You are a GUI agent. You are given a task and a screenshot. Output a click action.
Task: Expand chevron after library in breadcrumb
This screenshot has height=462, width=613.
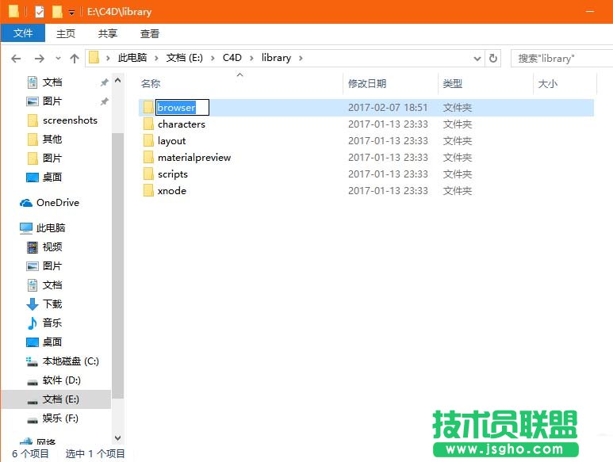tap(301, 58)
